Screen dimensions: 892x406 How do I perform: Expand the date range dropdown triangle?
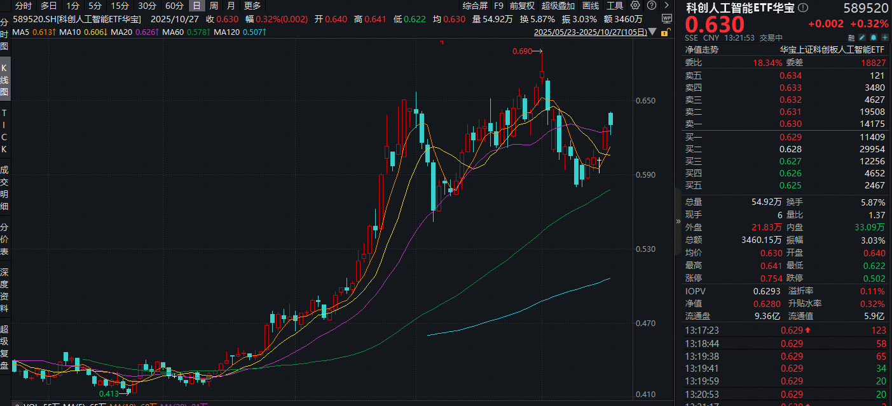tap(651, 31)
